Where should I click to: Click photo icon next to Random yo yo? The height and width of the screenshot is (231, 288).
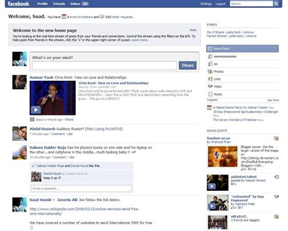pos(276,139)
